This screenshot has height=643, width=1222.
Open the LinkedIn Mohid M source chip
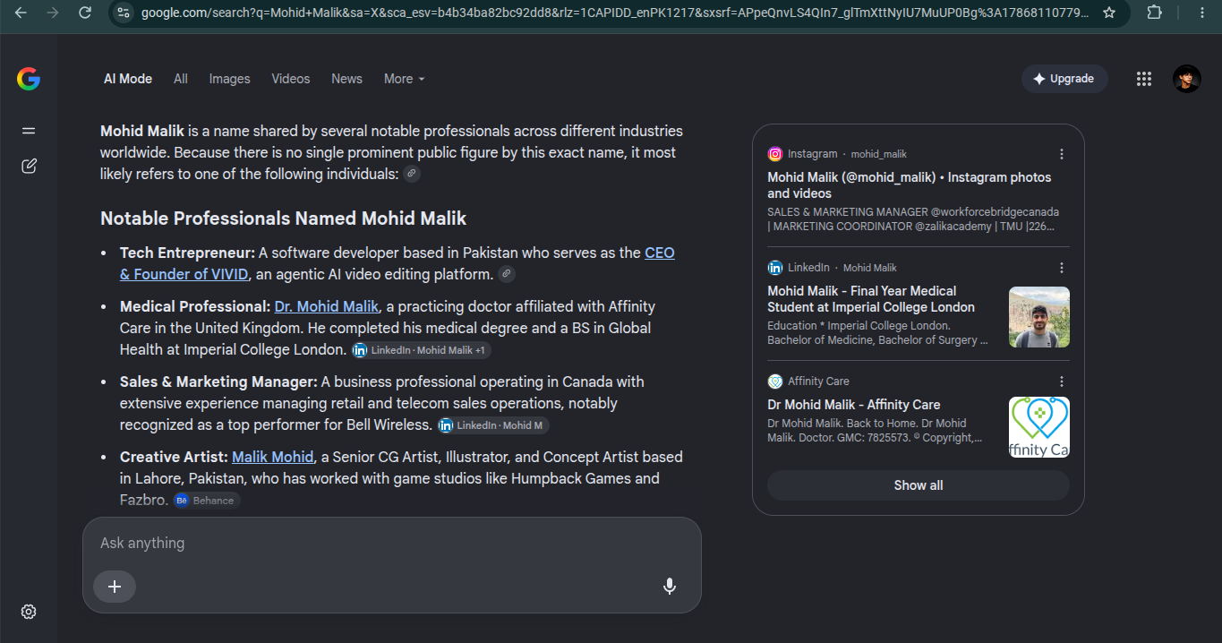(x=492, y=425)
